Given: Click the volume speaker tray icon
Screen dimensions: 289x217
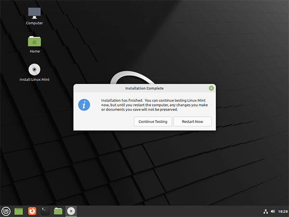Looking at the screenshot, I should tap(273, 211).
